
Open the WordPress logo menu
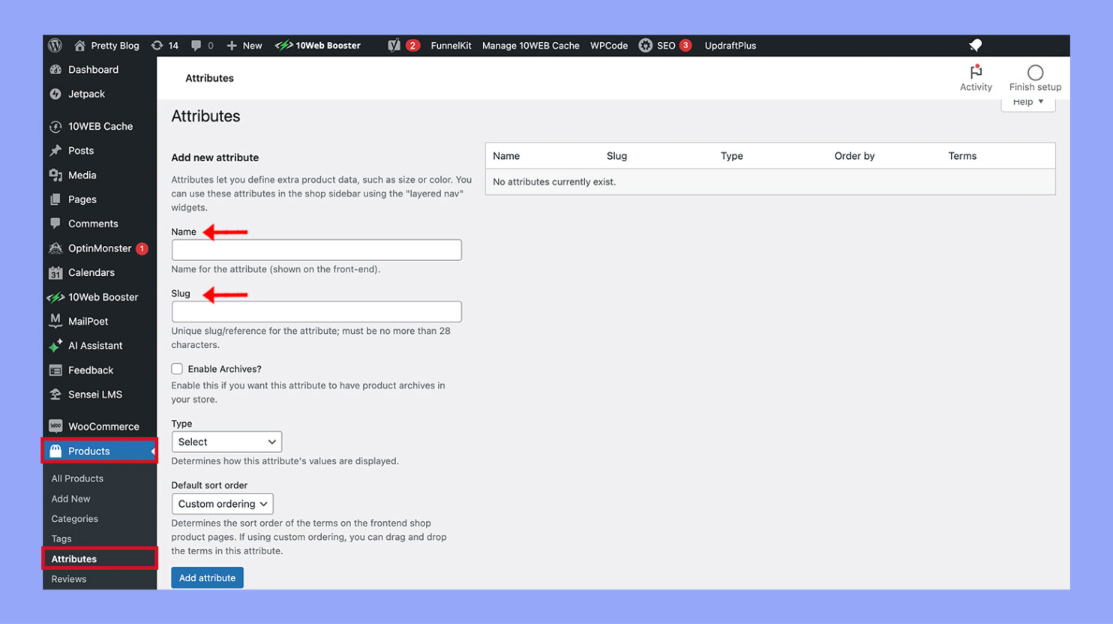point(55,45)
